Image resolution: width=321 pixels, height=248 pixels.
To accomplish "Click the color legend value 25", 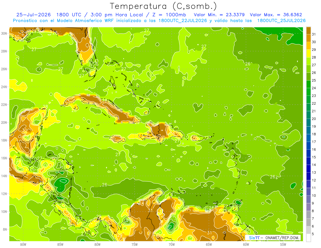I will click(314, 80).
